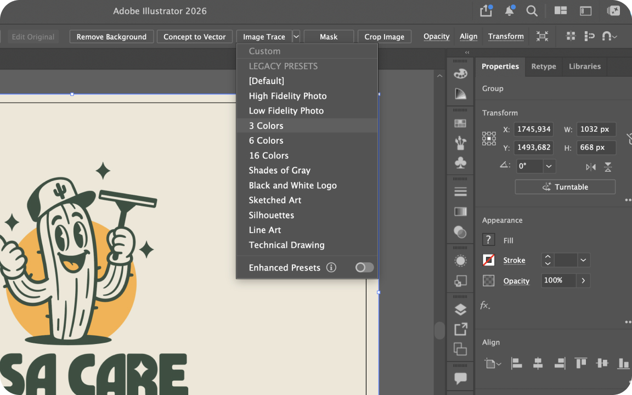Click the Crop Image button
This screenshot has width=632, height=395.
click(385, 37)
